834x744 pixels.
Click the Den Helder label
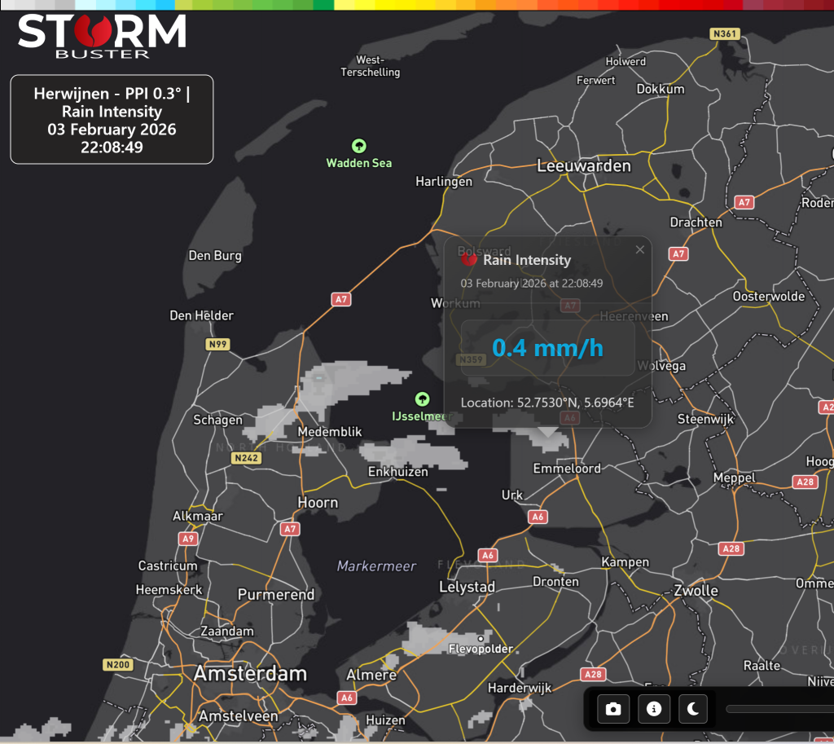(202, 315)
